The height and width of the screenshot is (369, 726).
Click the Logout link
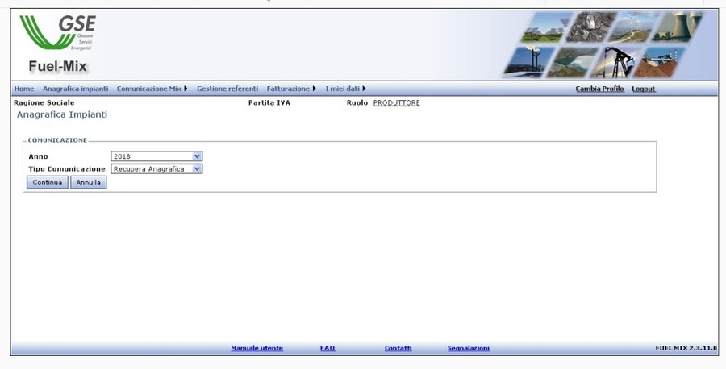644,89
